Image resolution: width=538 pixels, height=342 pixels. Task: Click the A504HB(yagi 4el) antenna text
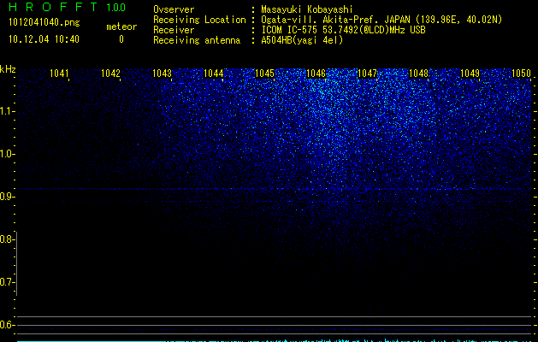click(302, 40)
